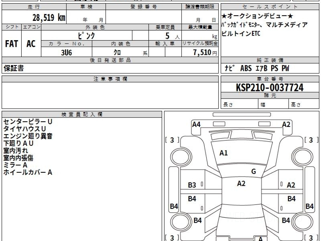Click the G mark on the windshield
The width and height of the screenshot is (321, 241).
(254, 171)
